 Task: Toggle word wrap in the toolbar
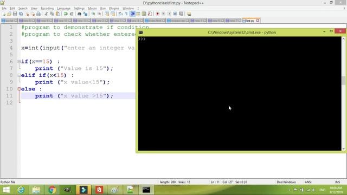tap(120, 14)
